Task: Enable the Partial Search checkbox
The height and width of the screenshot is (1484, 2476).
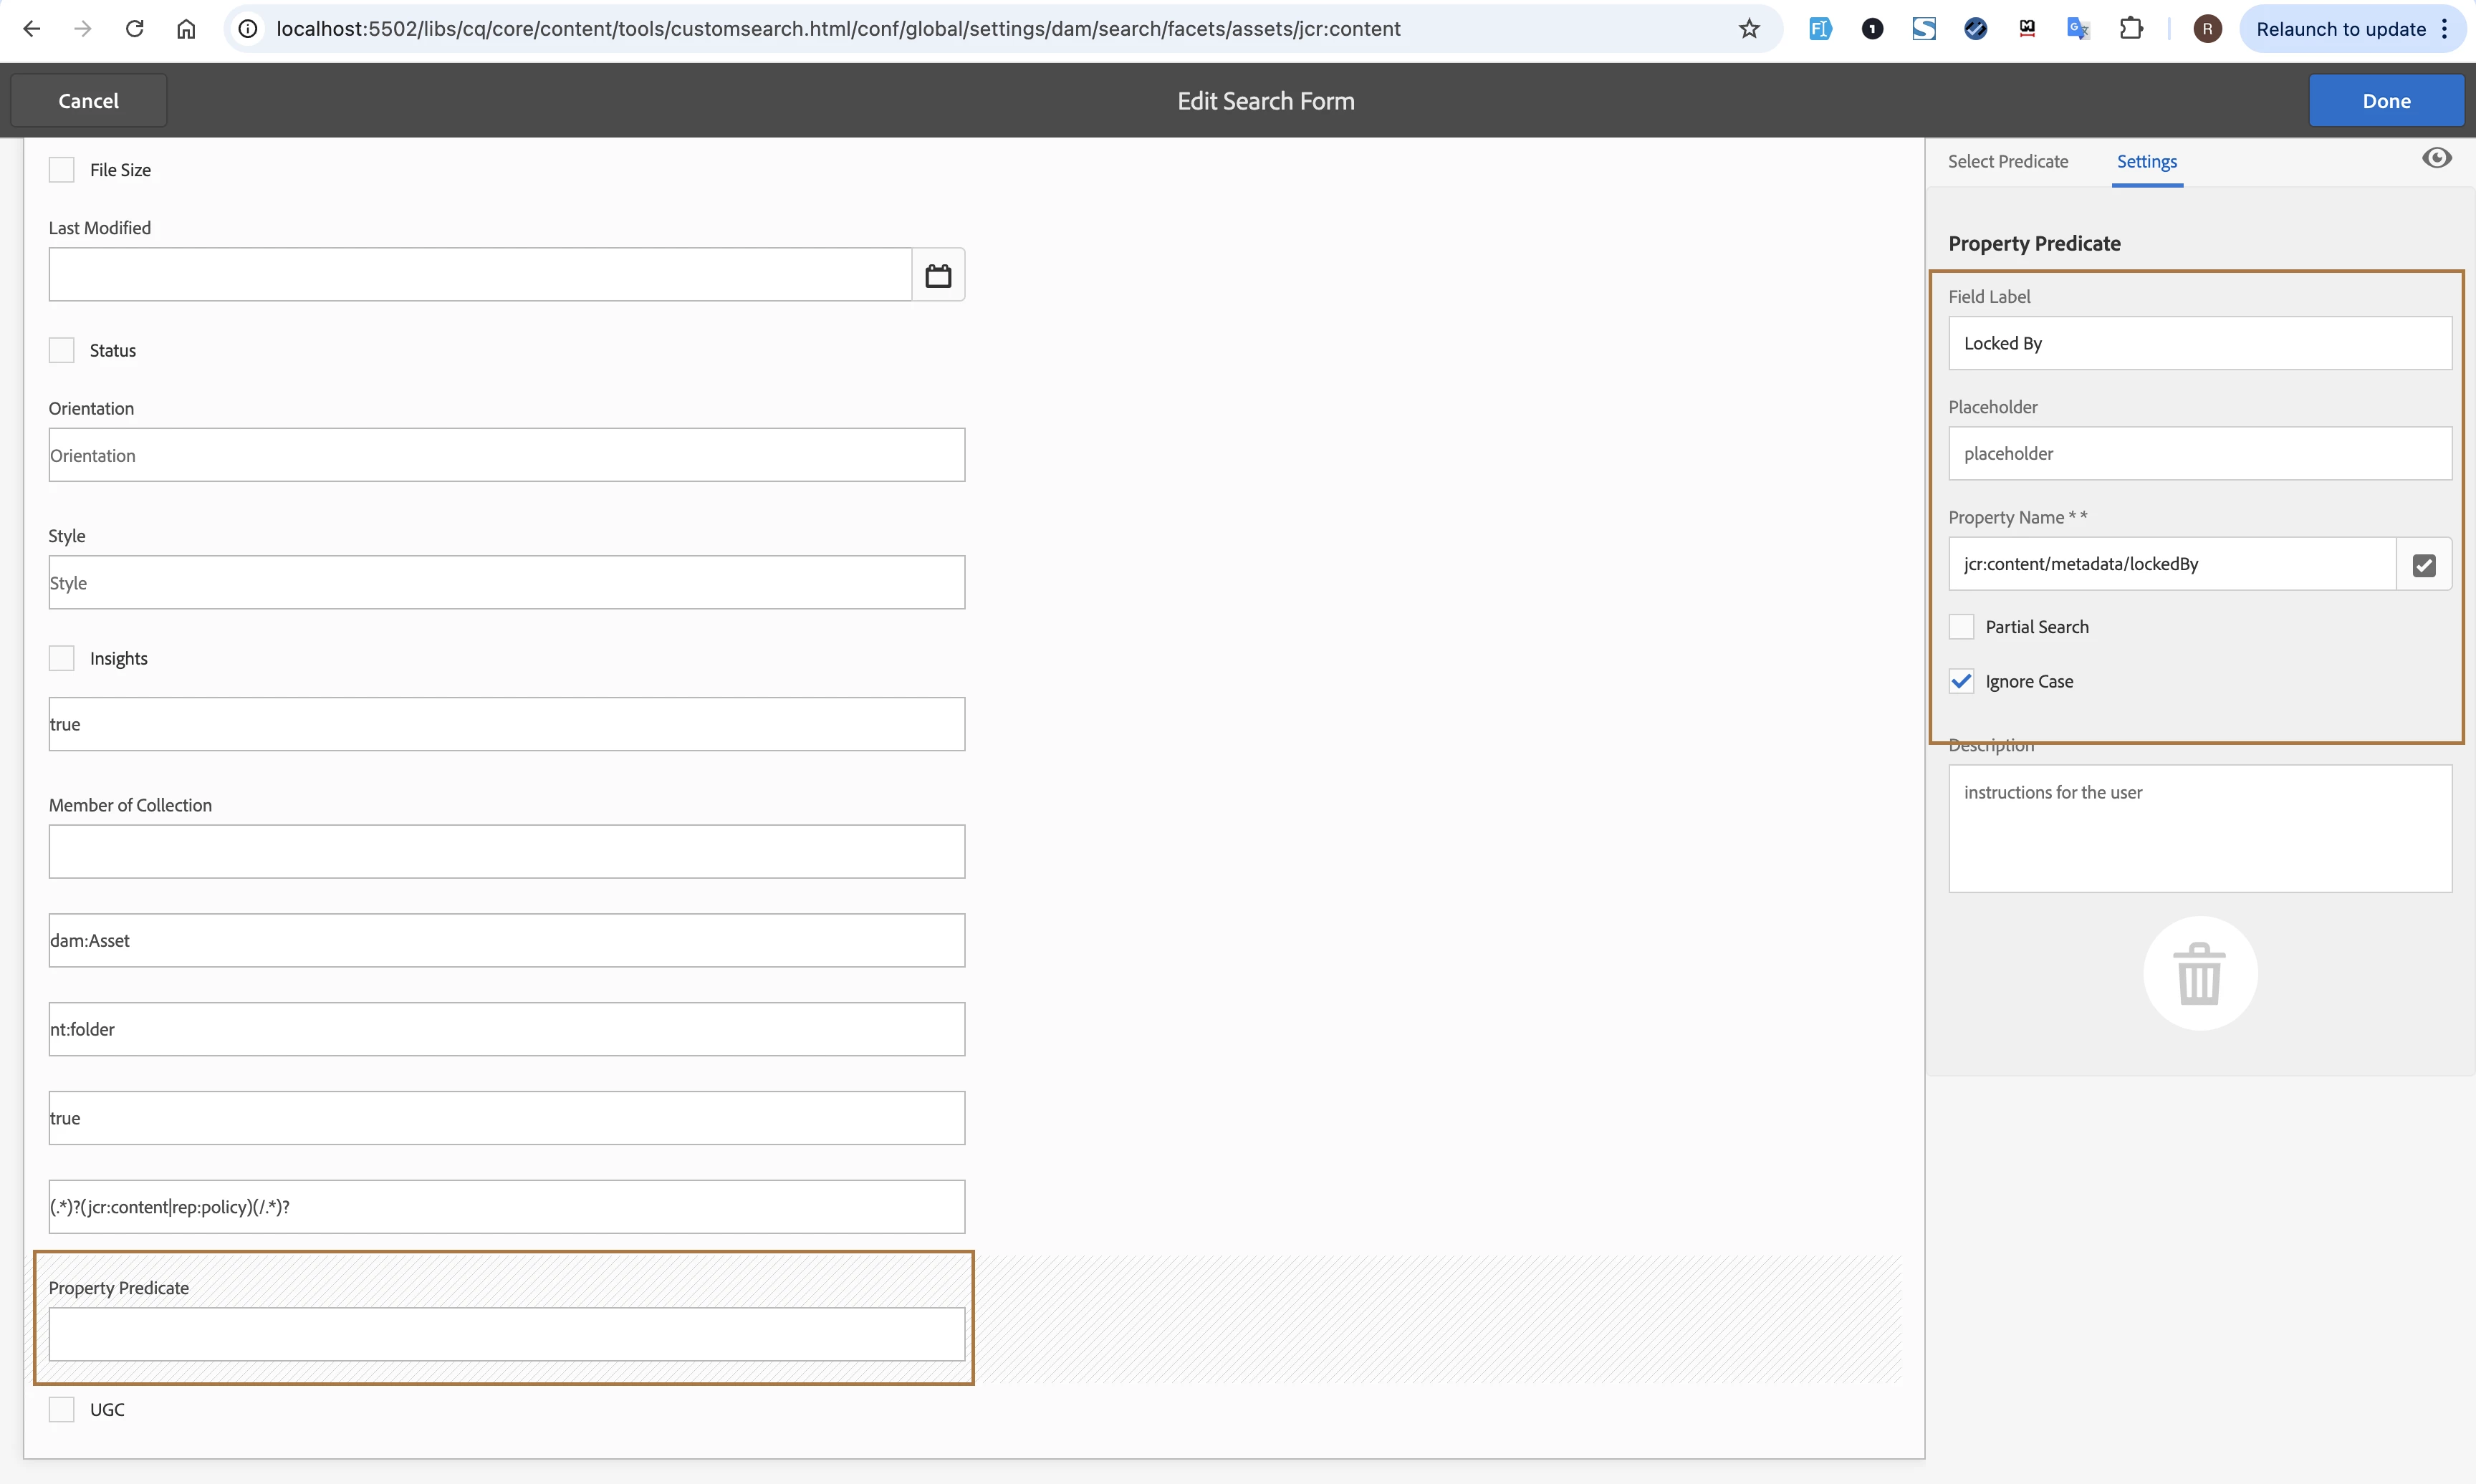Action: coord(1961,627)
